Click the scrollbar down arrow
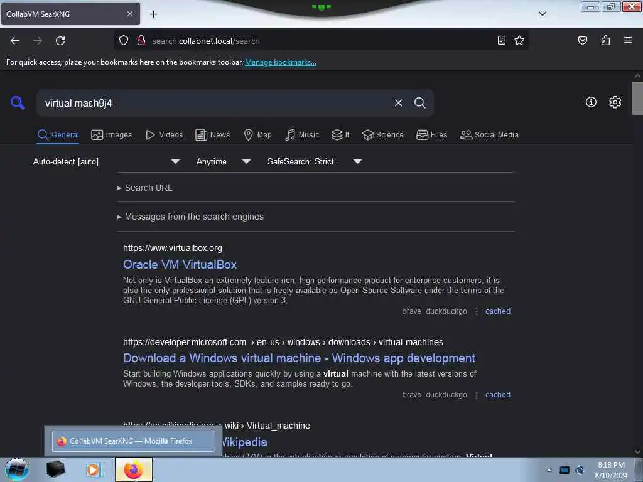The image size is (643, 482). 637,452
